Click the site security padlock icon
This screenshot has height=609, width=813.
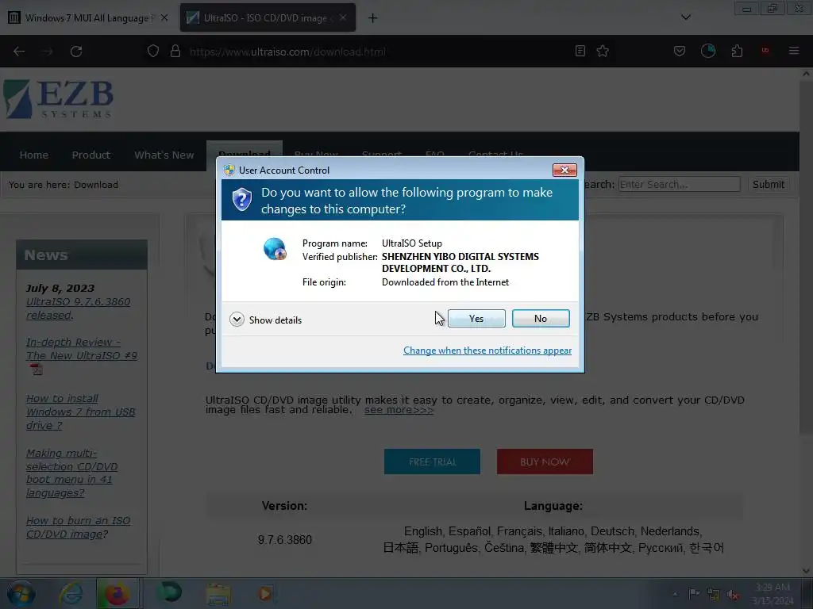(x=175, y=52)
